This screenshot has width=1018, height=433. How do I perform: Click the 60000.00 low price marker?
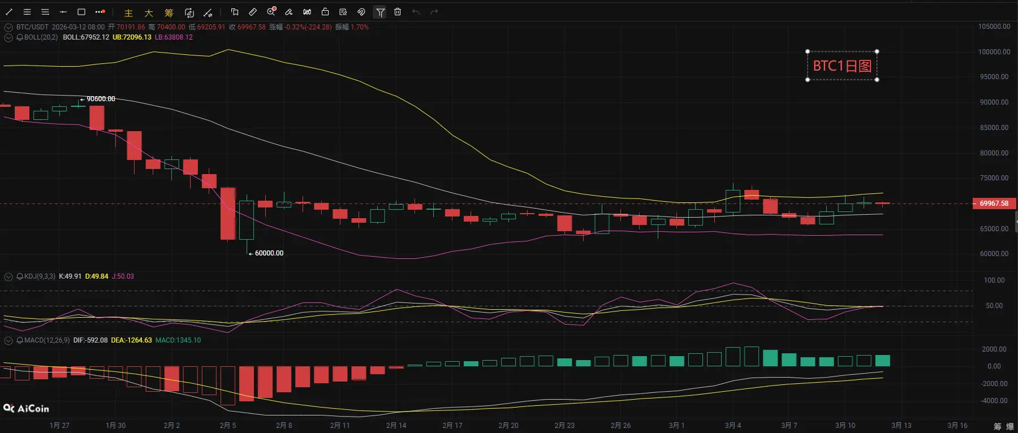[x=266, y=253]
